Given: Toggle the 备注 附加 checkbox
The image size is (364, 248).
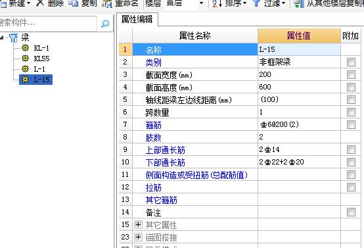Looking at the screenshot, I should click(x=351, y=212).
